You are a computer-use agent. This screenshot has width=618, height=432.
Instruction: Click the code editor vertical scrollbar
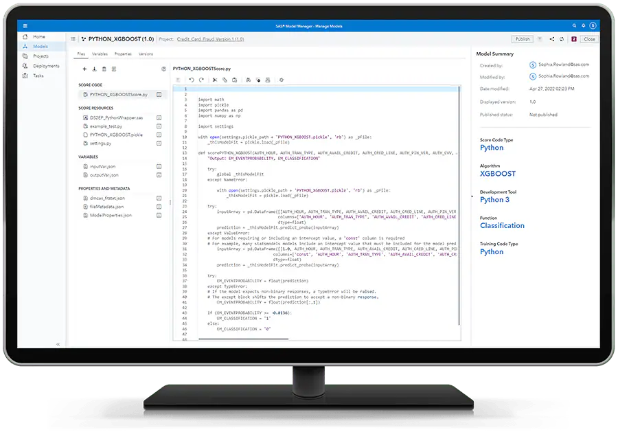[x=459, y=206]
